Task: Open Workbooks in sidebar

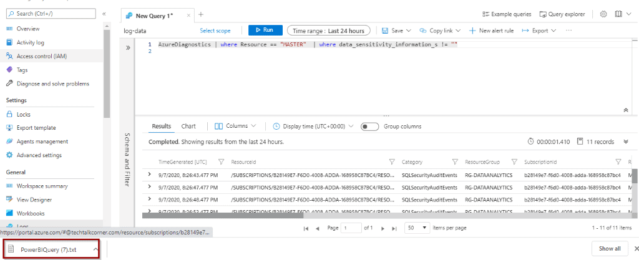Action: (31, 213)
